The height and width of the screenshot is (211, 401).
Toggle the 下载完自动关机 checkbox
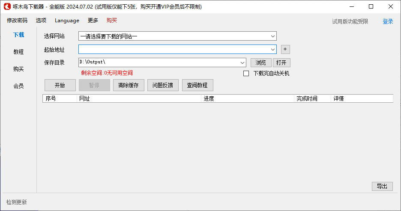coord(246,74)
